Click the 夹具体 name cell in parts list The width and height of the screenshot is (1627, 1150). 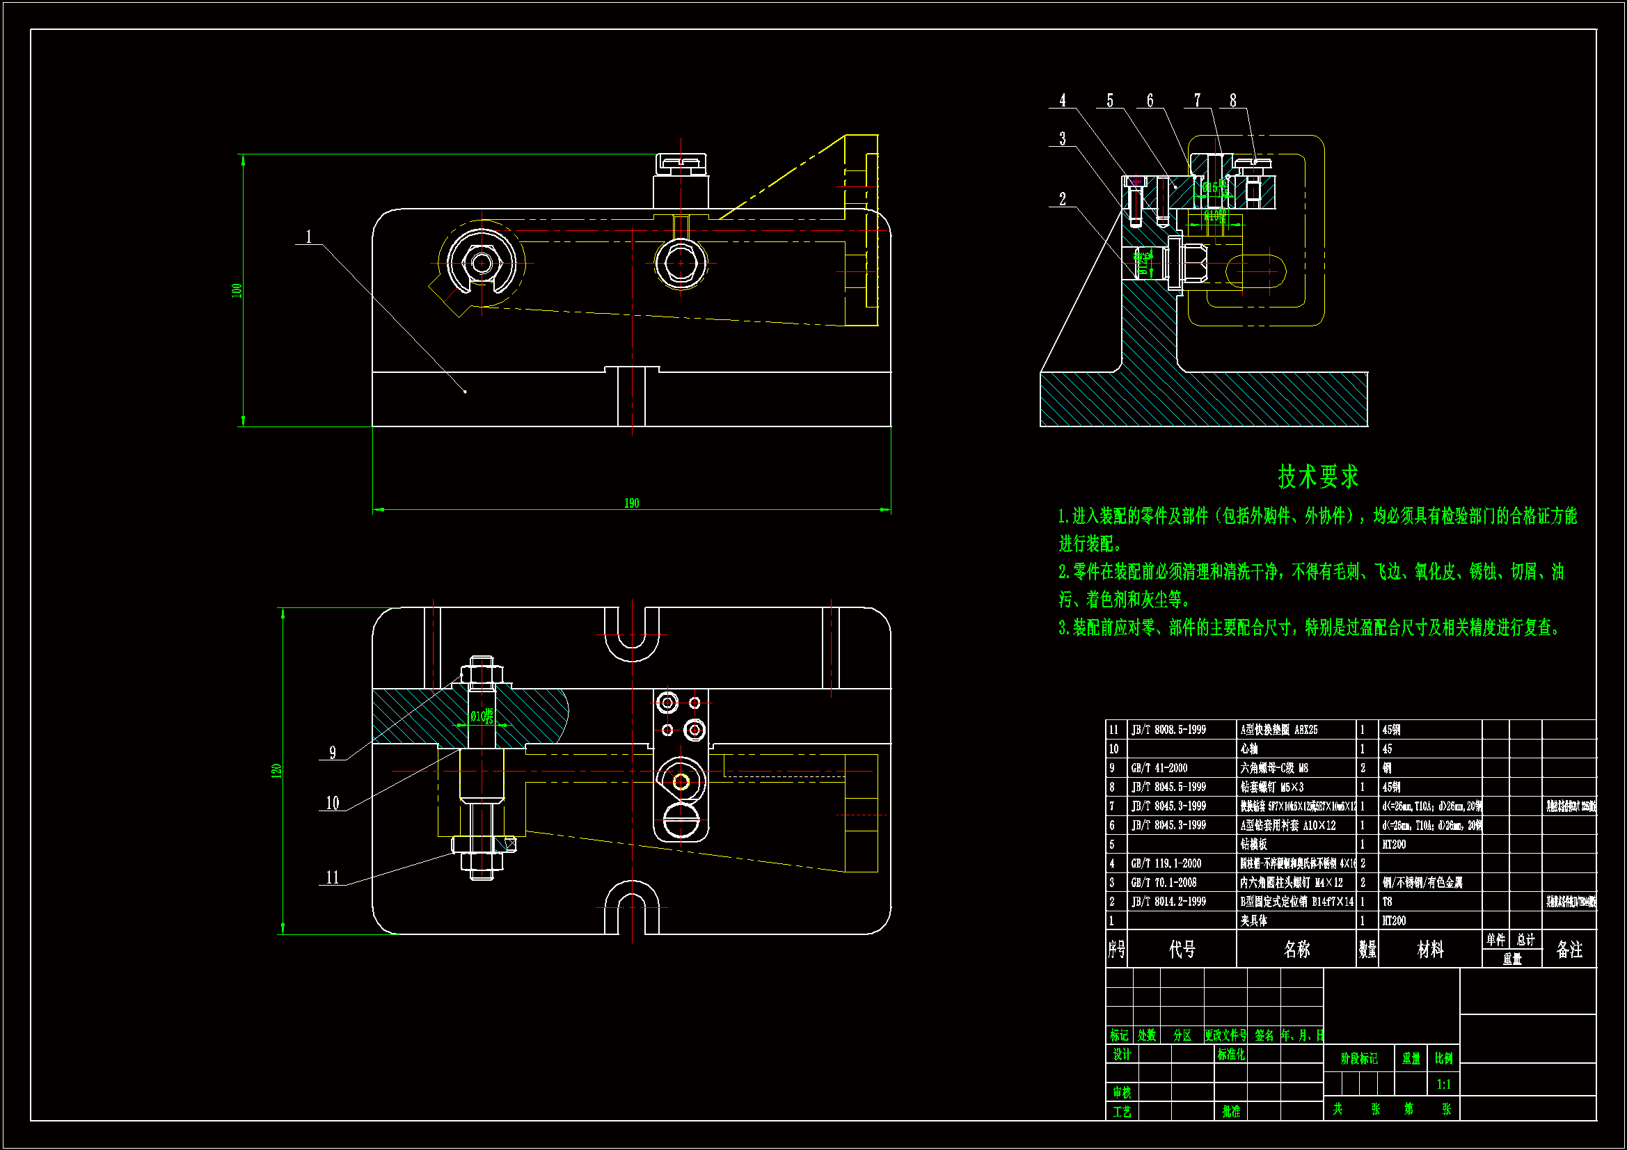(x=1253, y=920)
